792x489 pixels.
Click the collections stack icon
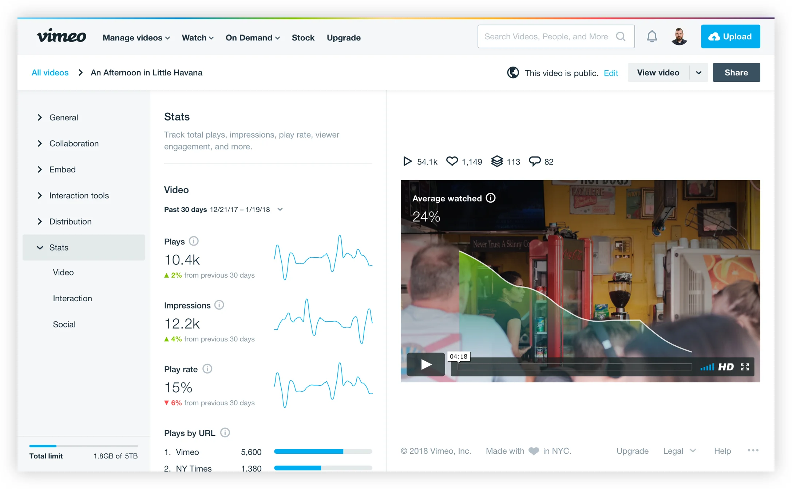pos(497,161)
